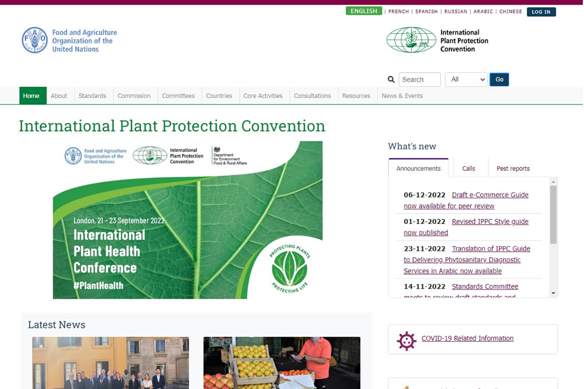Click the Protecting Plants leaf emblem on banner

point(290,268)
